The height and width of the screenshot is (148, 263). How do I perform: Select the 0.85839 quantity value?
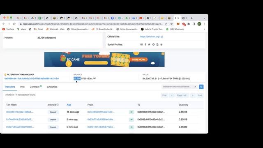183,127
